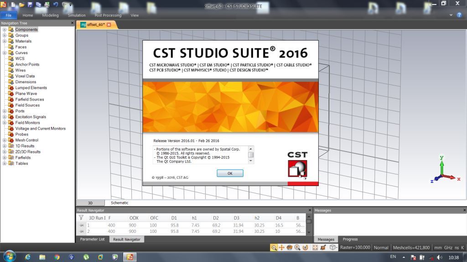Select the Pan cross-arrows tool
467x262 pixels.
tap(281, 247)
